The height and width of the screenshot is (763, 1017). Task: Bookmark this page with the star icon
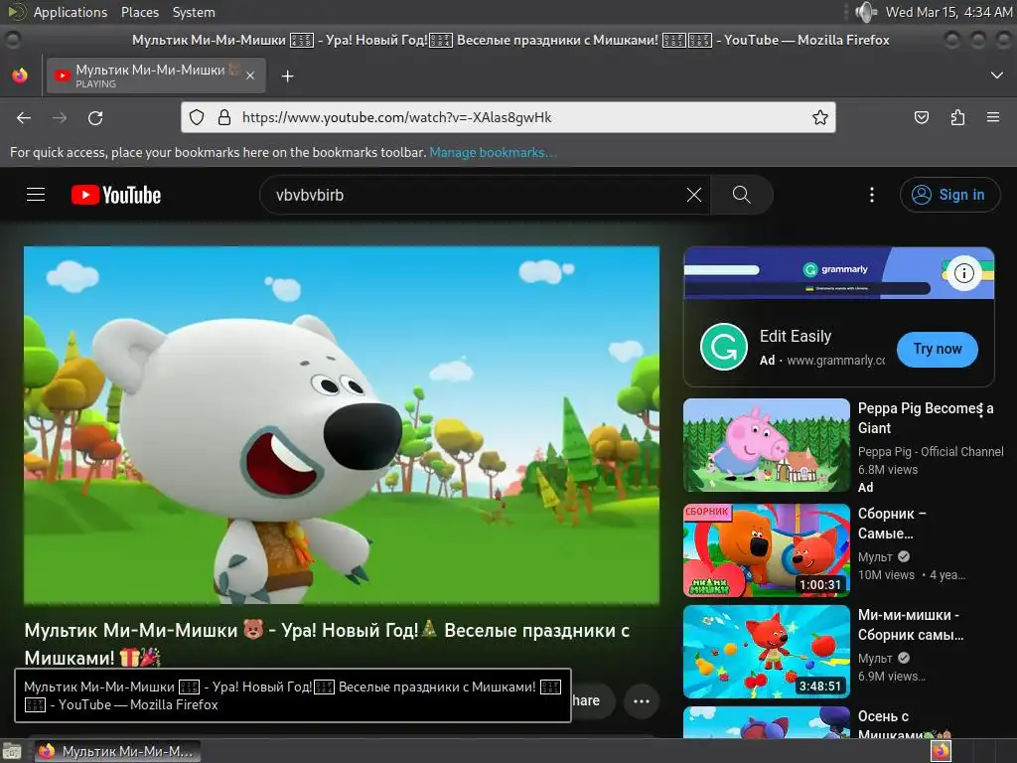pyautogui.click(x=819, y=117)
